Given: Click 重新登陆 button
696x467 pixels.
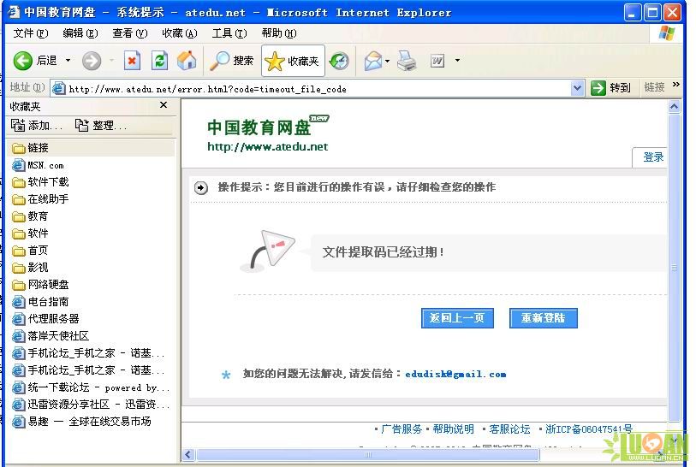Looking at the screenshot, I should 544,318.
